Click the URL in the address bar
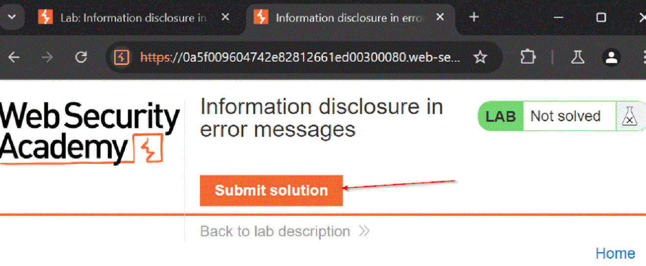This screenshot has width=646, height=266. tap(300, 58)
